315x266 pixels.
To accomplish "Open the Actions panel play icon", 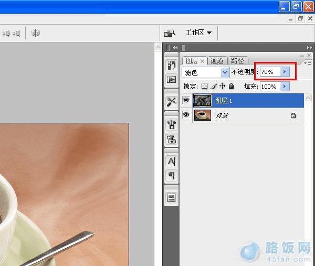I will (171, 80).
